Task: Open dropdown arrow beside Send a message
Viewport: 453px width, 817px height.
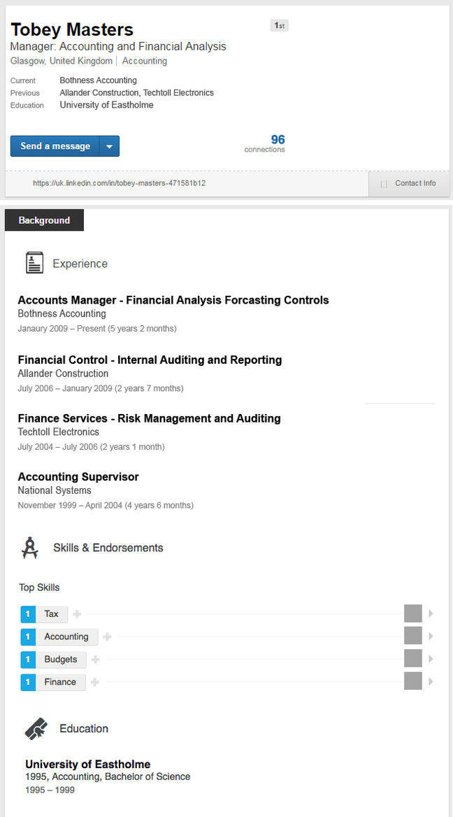Action: [110, 146]
